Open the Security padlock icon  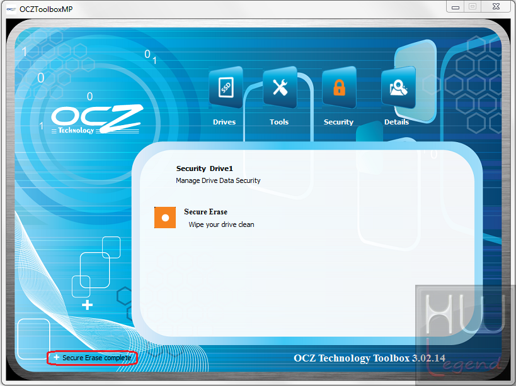tap(340, 87)
